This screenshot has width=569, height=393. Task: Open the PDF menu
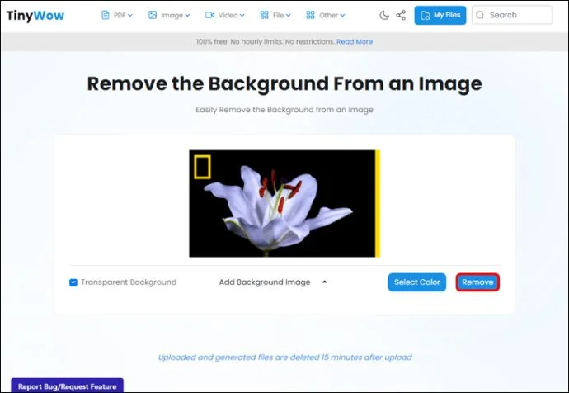click(117, 15)
